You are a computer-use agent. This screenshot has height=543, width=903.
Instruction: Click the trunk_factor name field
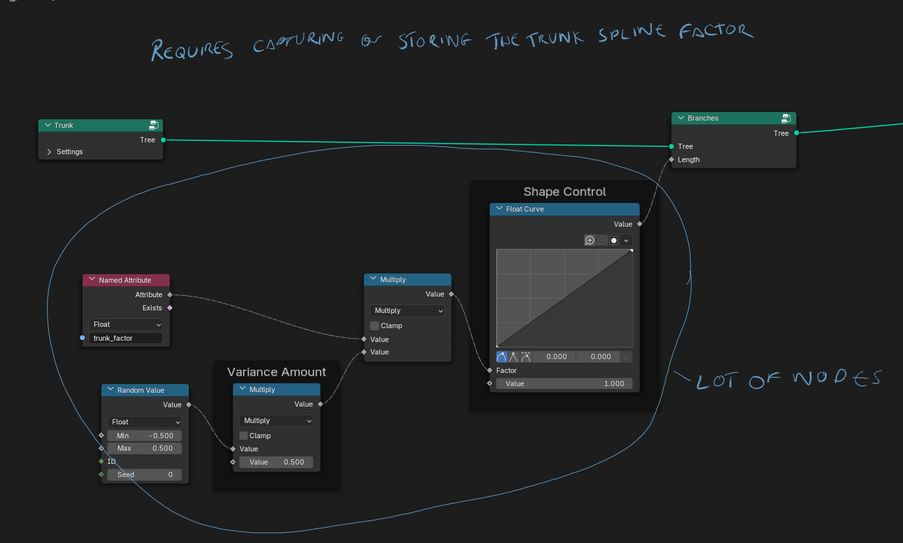[125, 338]
